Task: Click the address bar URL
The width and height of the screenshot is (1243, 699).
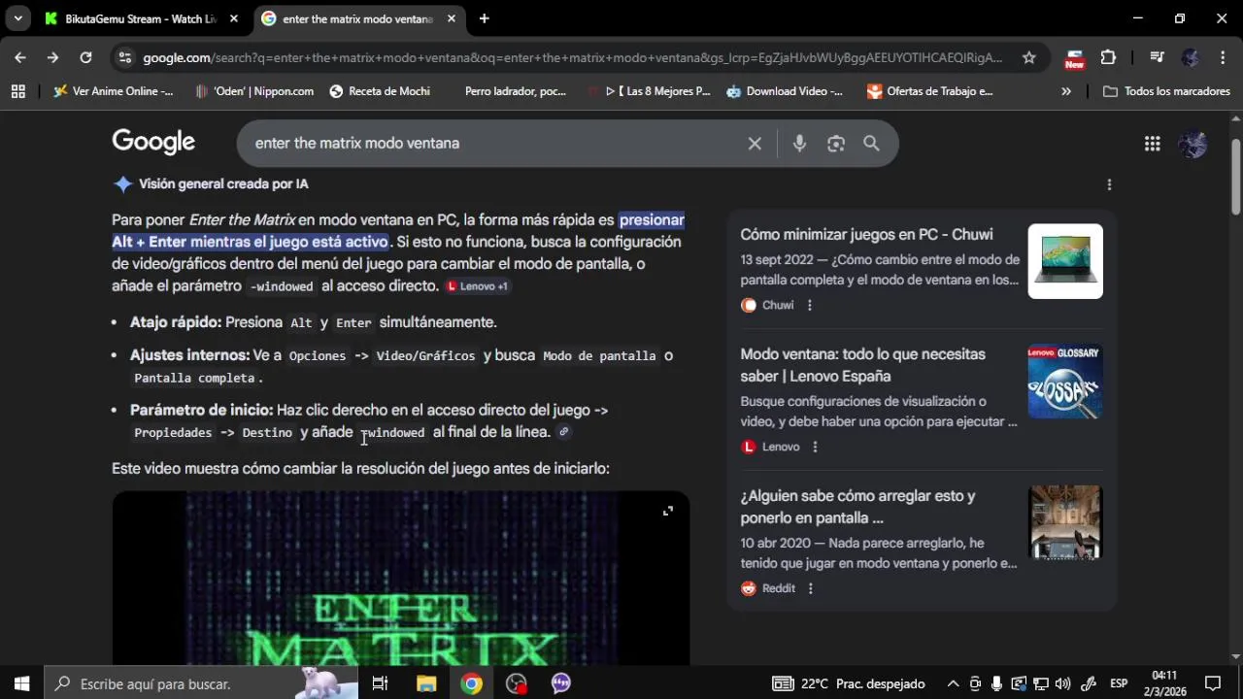Action: tap(573, 57)
